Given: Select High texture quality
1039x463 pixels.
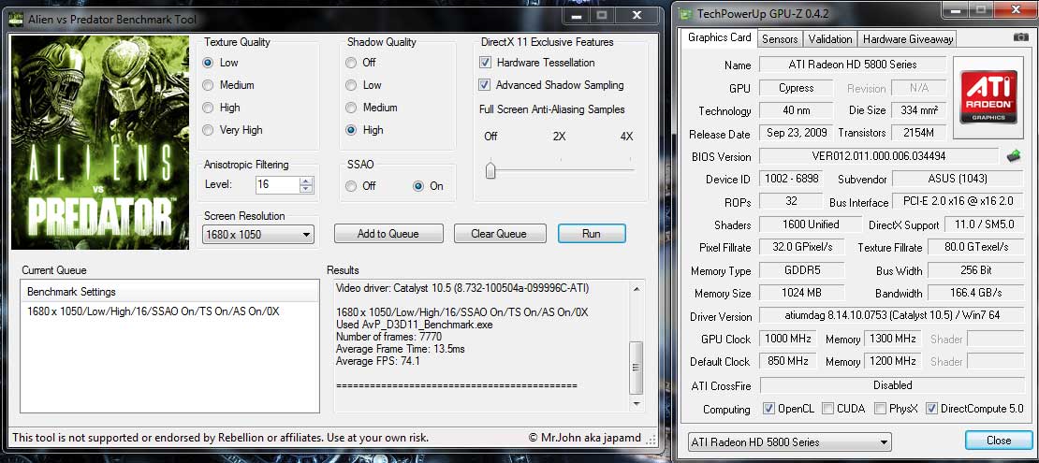Looking at the screenshot, I should (208, 108).
